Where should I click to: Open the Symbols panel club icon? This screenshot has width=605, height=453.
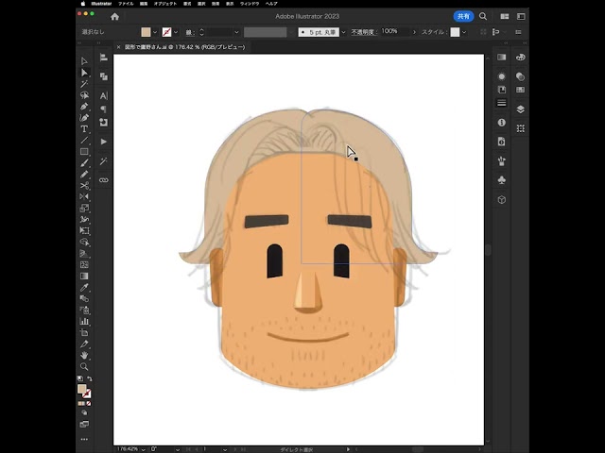point(502,180)
